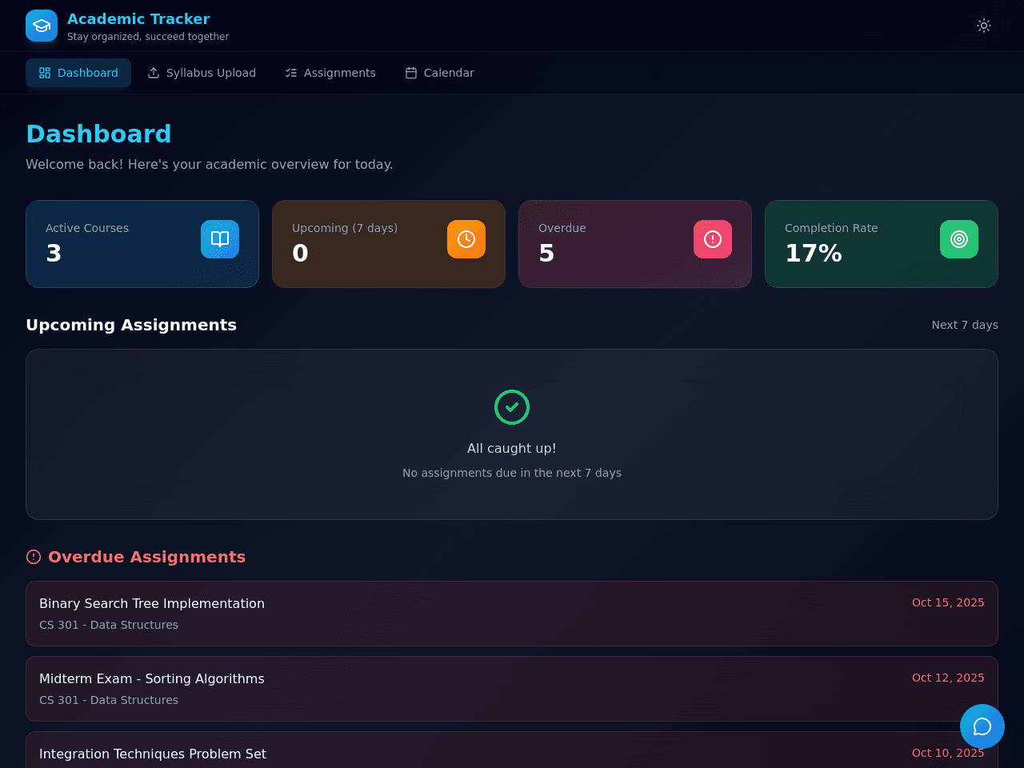Click the Oct 10, 2025 due date
The width and height of the screenshot is (1024, 768).
point(948,753)
